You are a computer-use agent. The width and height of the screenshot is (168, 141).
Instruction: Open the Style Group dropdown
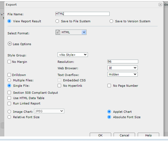pyautogui.click(x=73, y=55)
